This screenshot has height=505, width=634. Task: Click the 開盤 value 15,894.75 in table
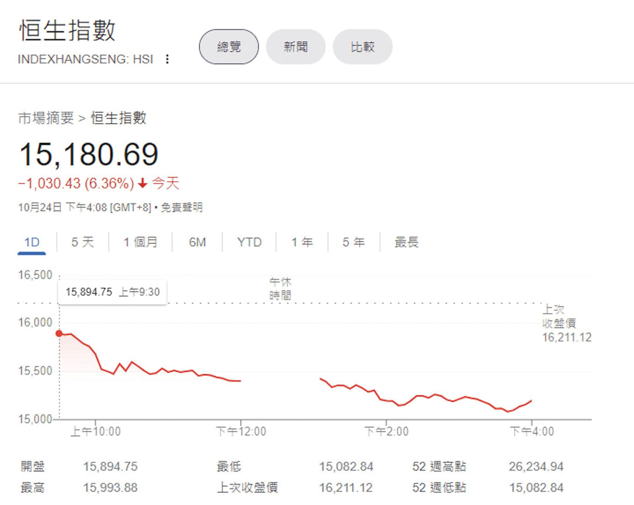coord(110,467)
